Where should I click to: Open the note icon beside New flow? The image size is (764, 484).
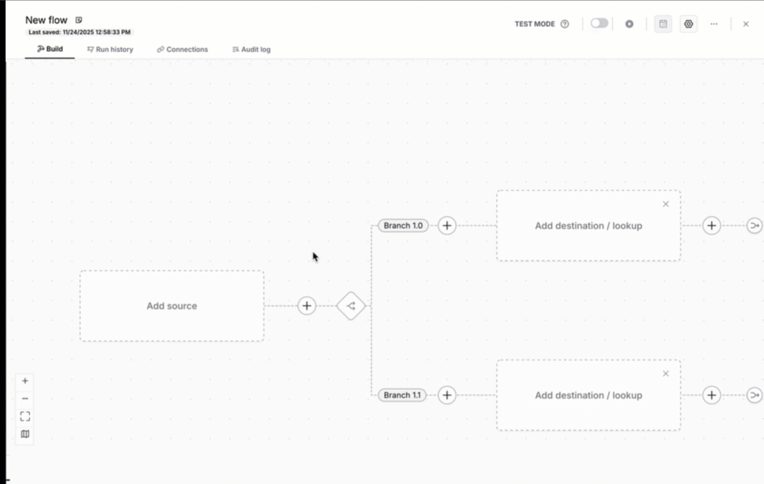[78, 20]
